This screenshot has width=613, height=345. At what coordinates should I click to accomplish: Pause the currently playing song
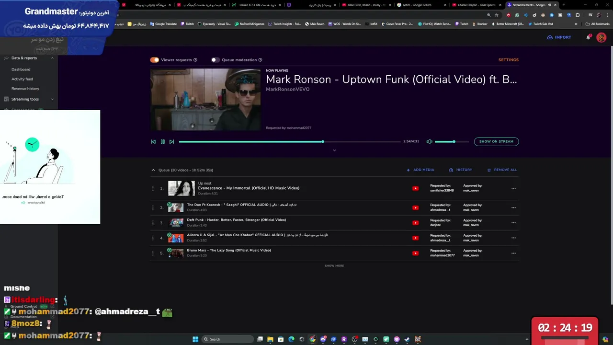pos(162,142)
